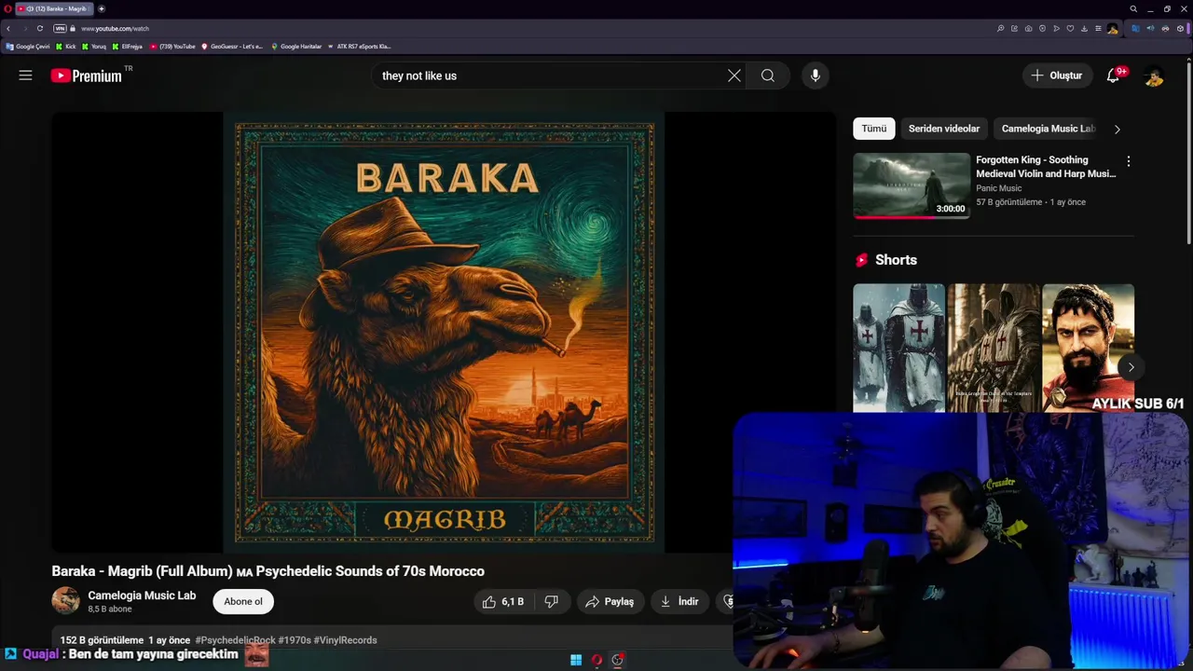
Task: Open the ATK RS7 eSports bookmark
Action: [359, 46]
